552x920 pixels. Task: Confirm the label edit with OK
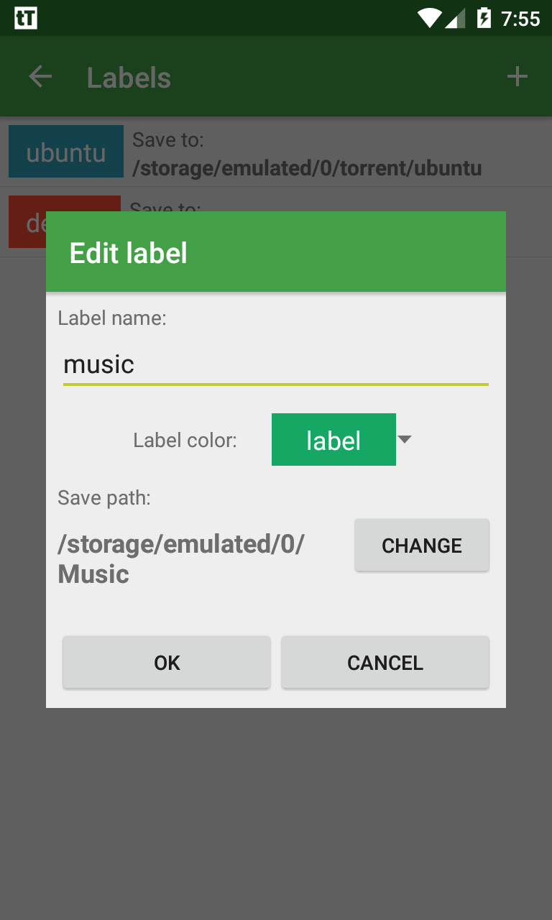tap(167, 662)
